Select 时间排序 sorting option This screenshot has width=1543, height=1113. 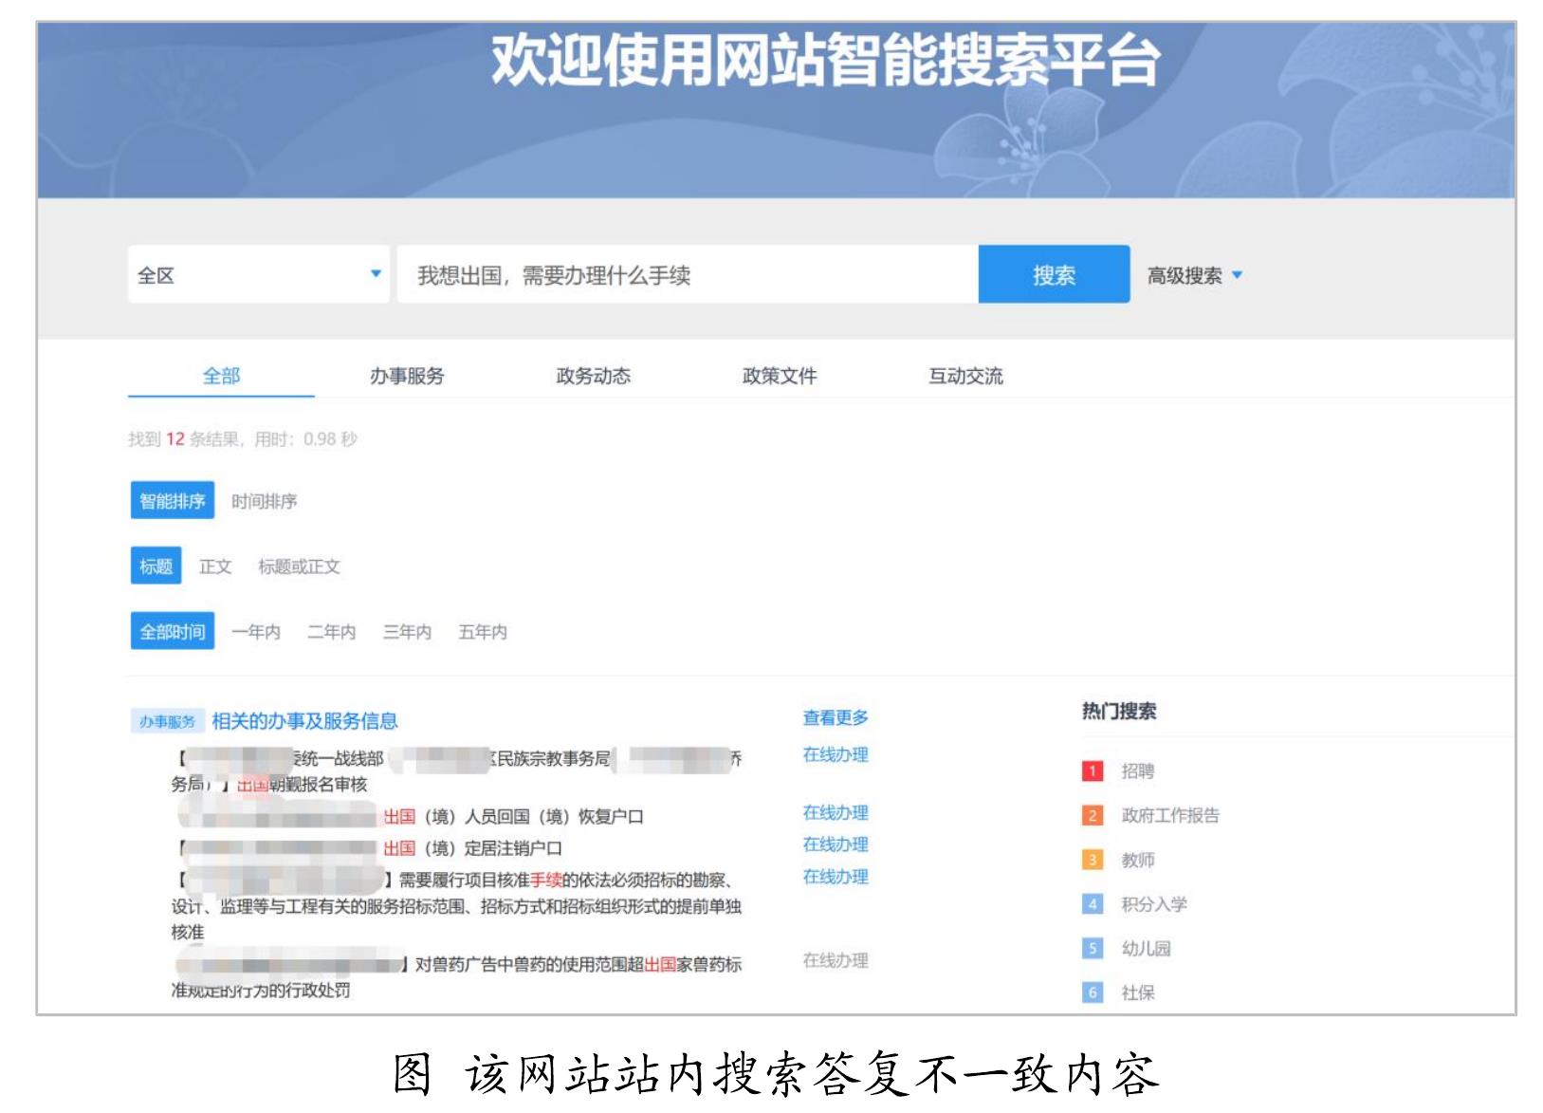coord(264,501)
